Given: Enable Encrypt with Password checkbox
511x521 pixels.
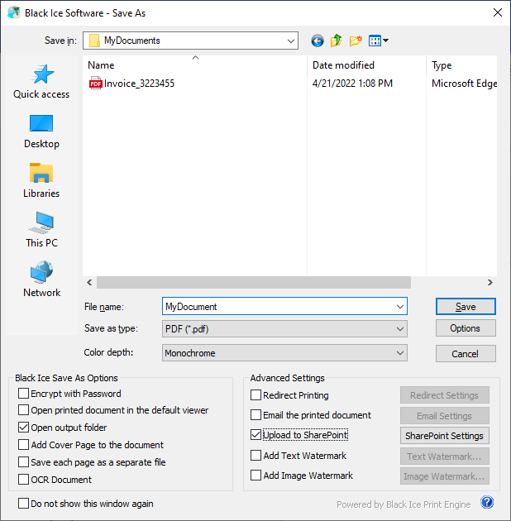Looking at the screenshot, I should point(24,394).
